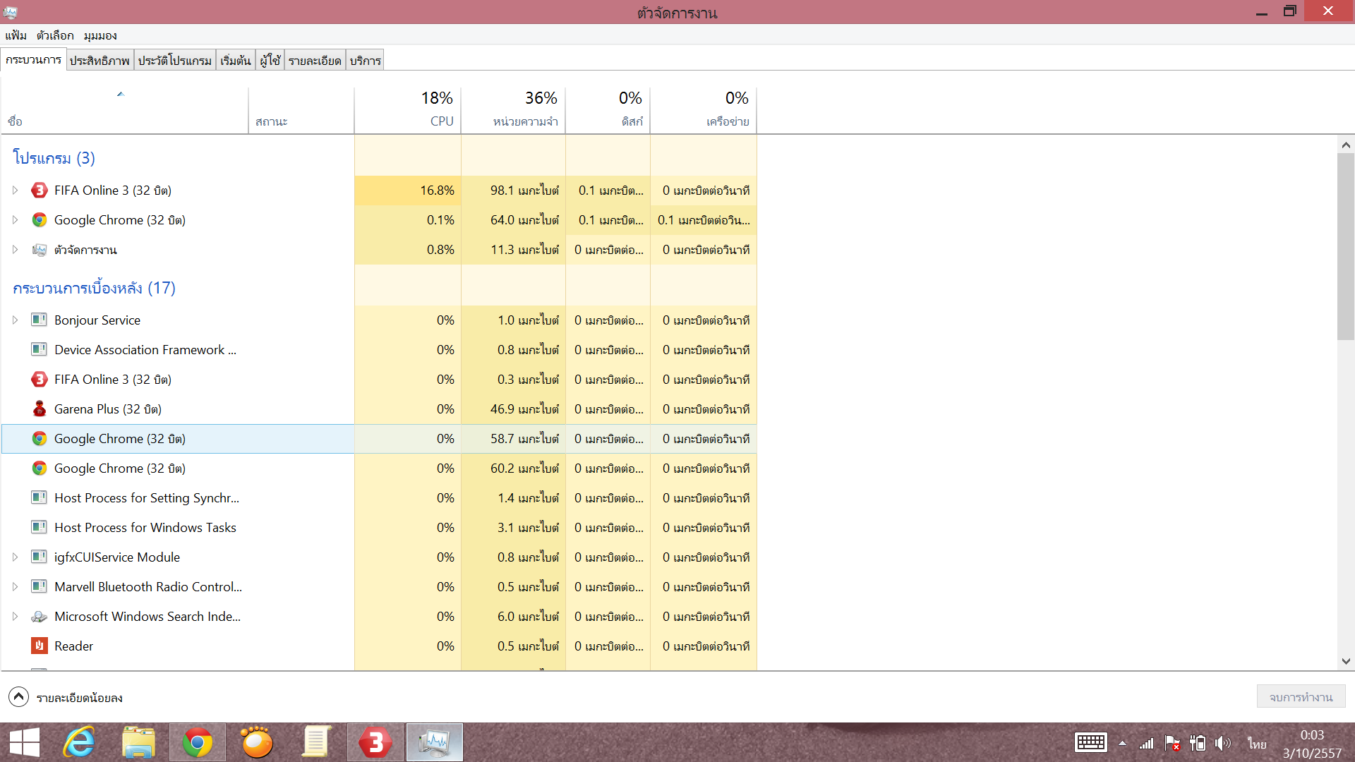Screen dimensions: 1355x762
Task: Open File Explorer from the taskbar
Action: click(138, 742)
